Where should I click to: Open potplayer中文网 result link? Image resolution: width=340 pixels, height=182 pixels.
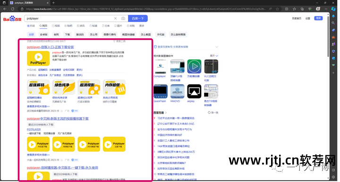58,119
